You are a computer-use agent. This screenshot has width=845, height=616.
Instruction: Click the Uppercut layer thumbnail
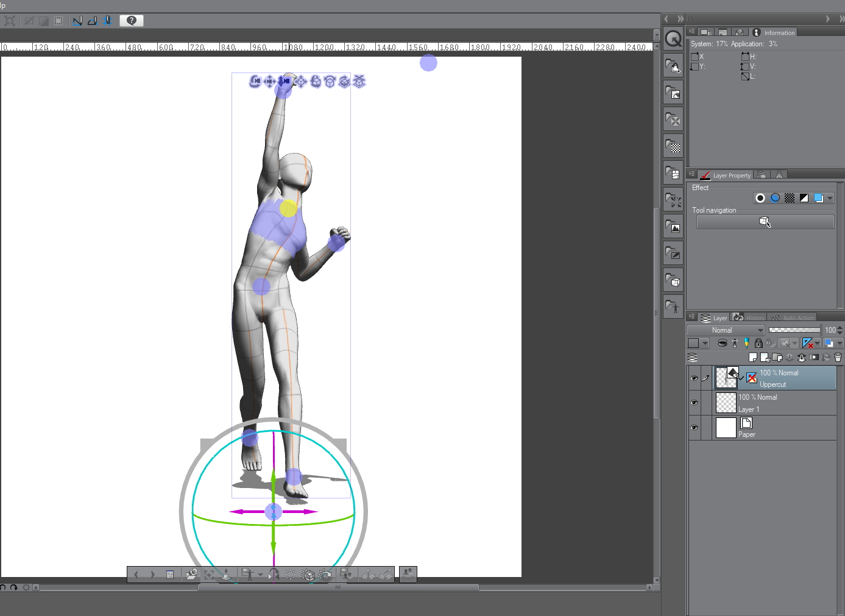726,378
